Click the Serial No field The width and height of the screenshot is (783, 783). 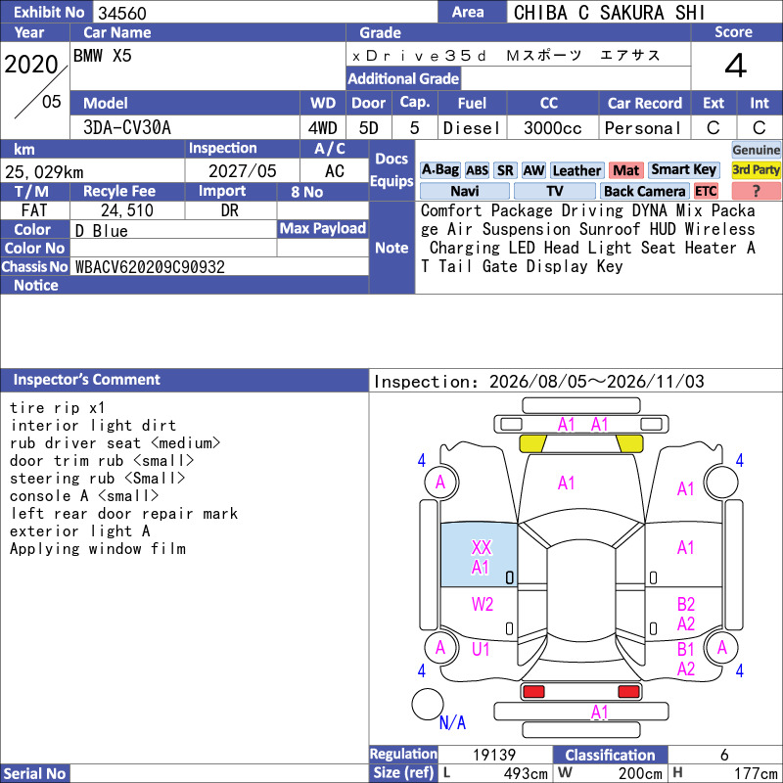pos(218,773)
